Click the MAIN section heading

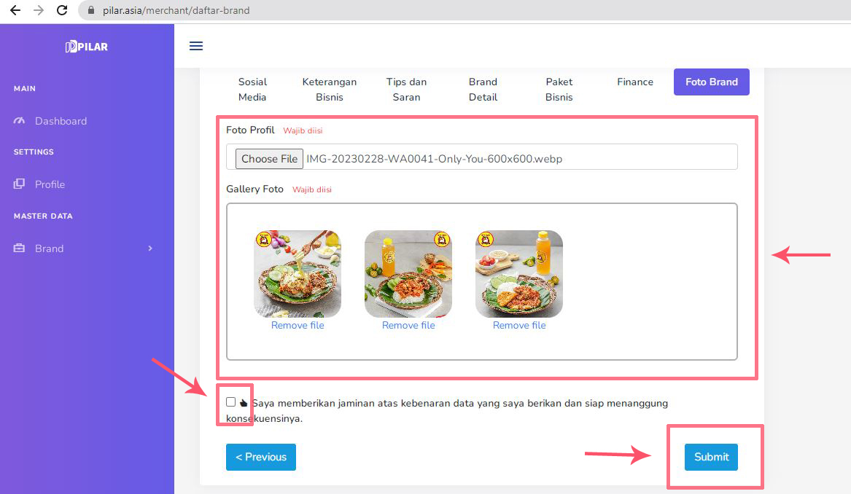24,88
